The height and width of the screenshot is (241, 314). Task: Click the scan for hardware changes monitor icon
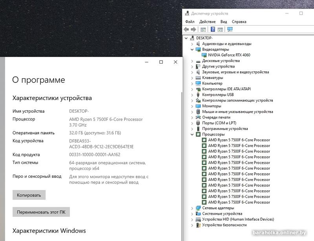[230, 29]
